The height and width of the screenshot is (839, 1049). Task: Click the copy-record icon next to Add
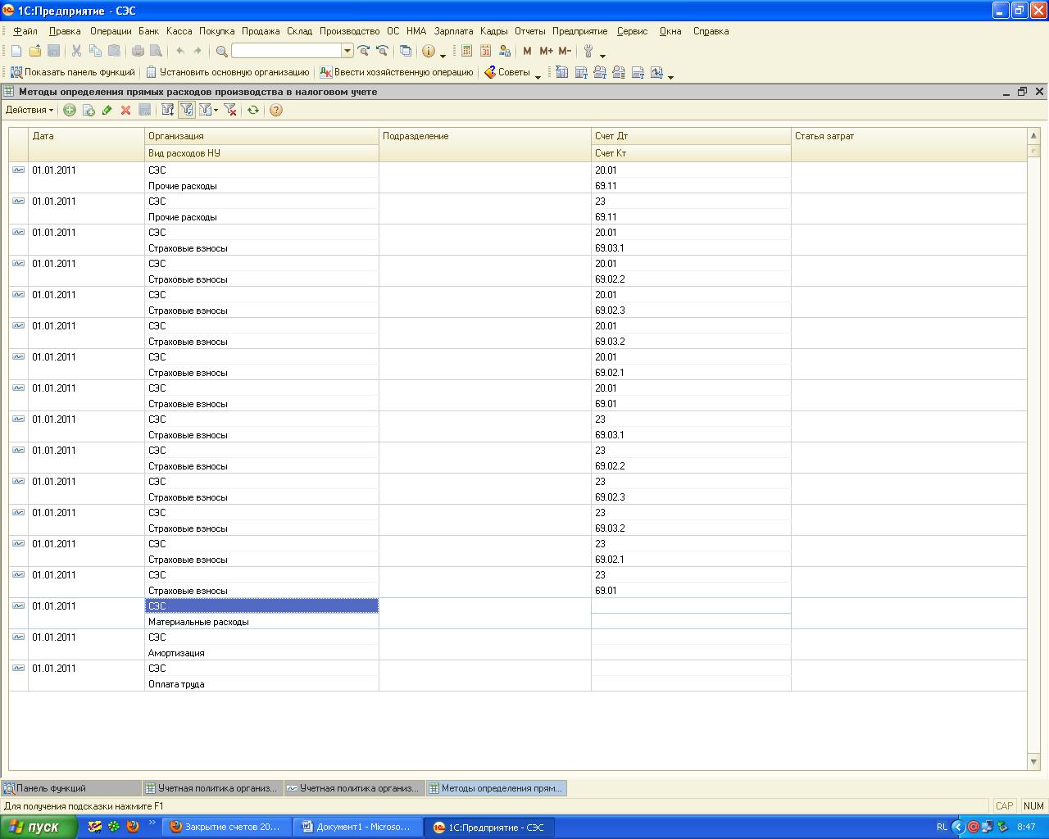[x=89, y=110]
